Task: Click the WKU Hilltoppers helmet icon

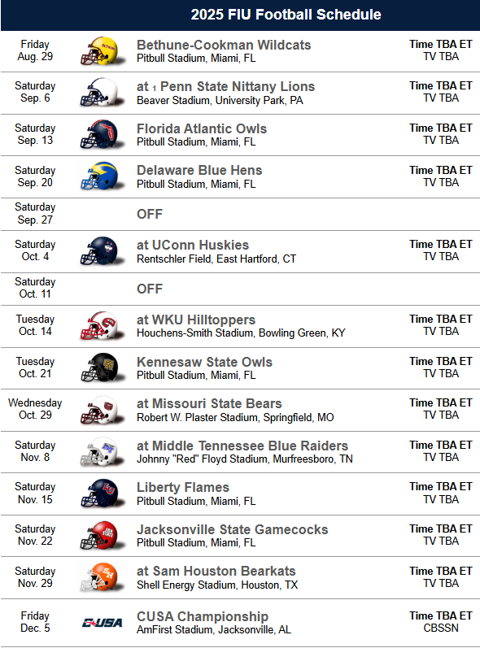Action: click(x=102, y=326)
